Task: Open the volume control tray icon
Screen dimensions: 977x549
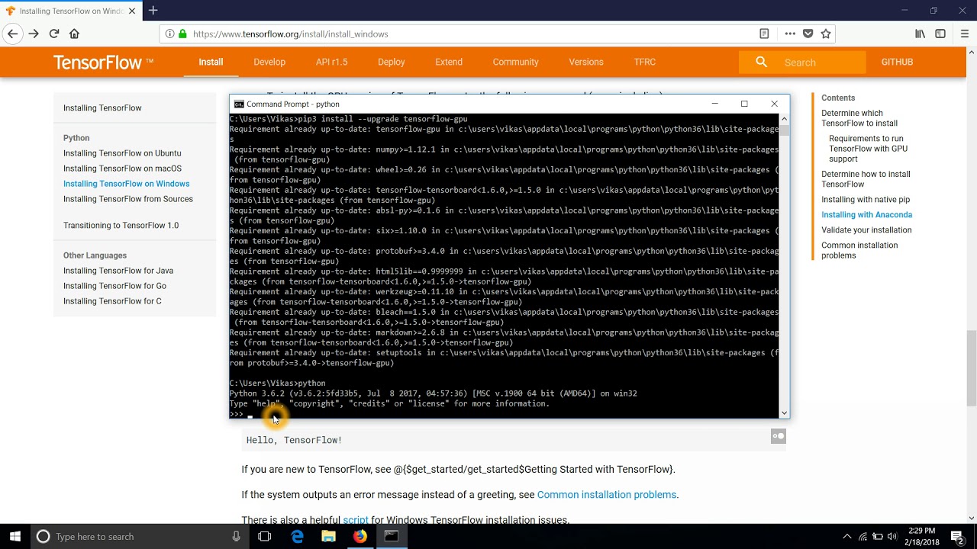Action: [x=892, y=536]
